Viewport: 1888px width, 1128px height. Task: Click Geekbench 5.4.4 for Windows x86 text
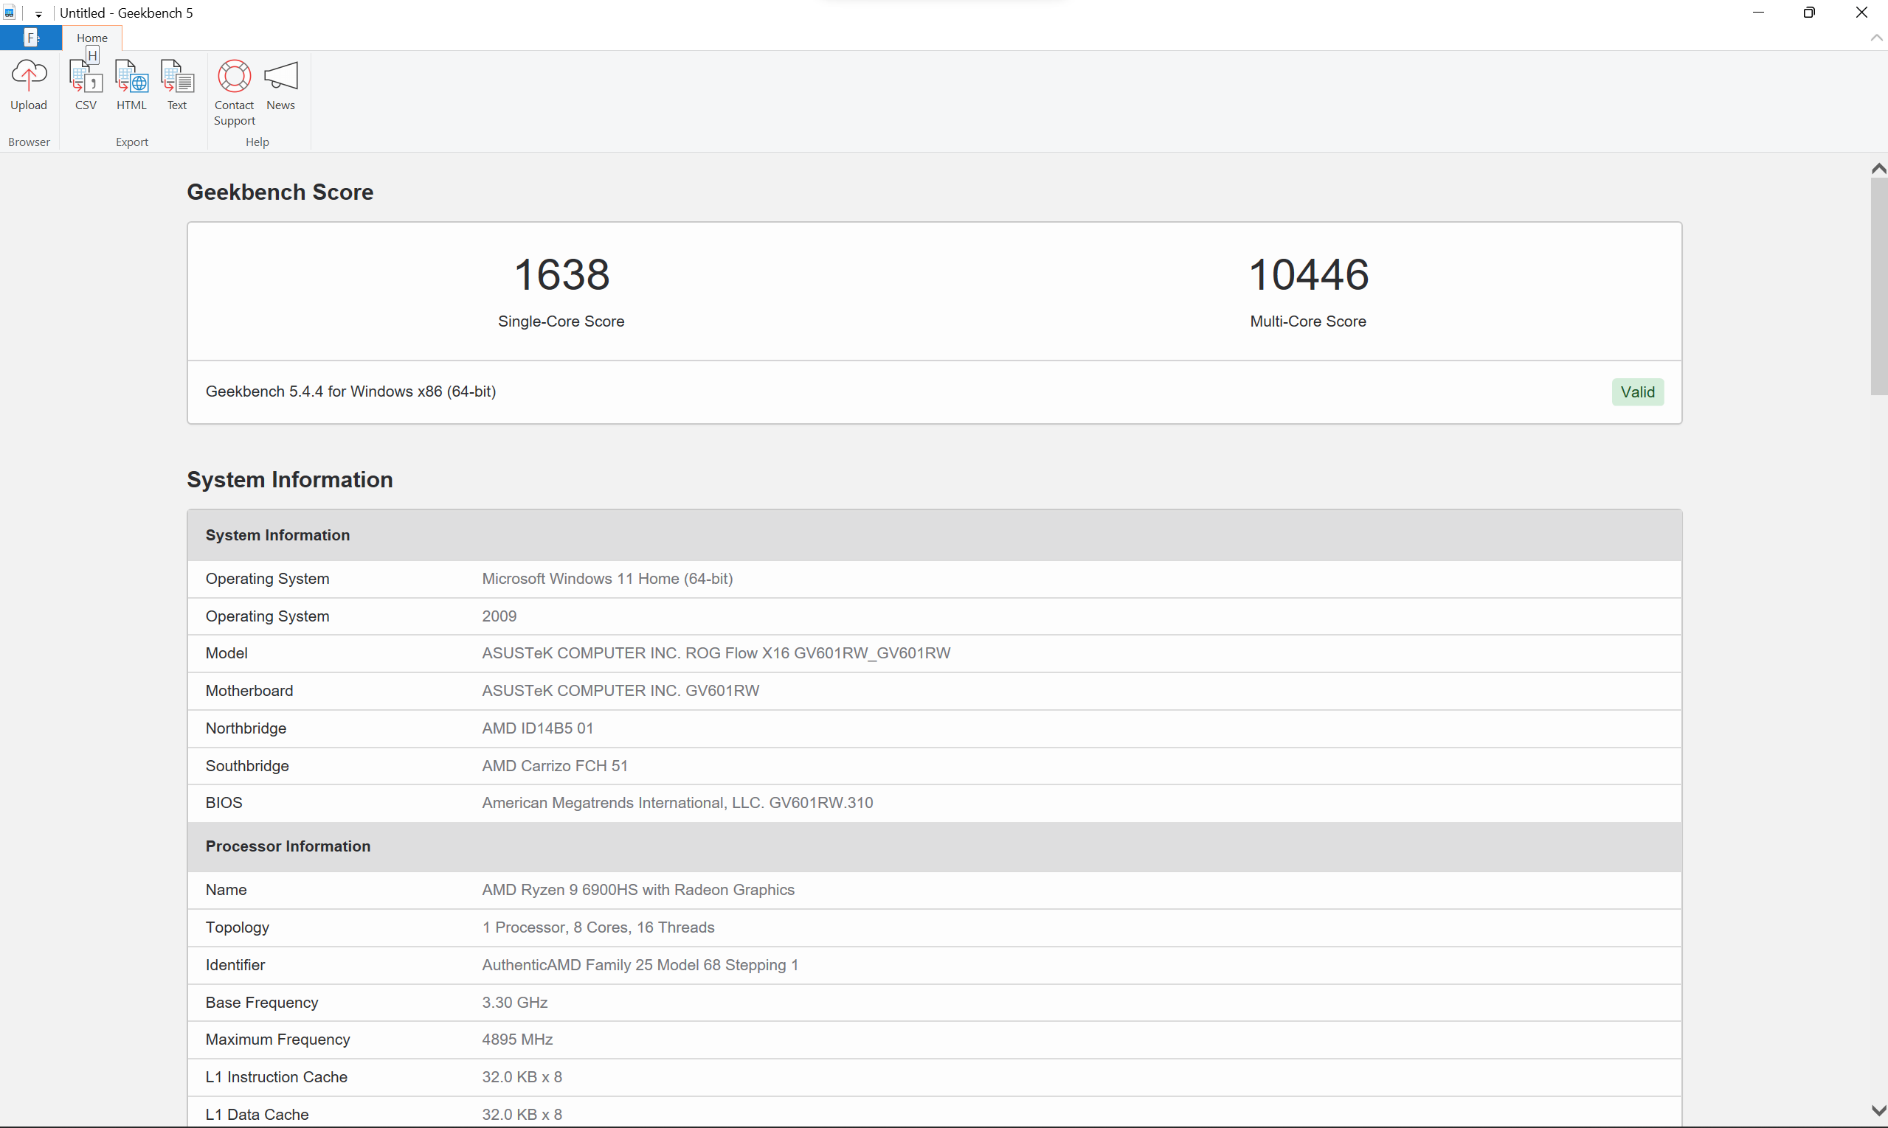[x=350, y=391]
